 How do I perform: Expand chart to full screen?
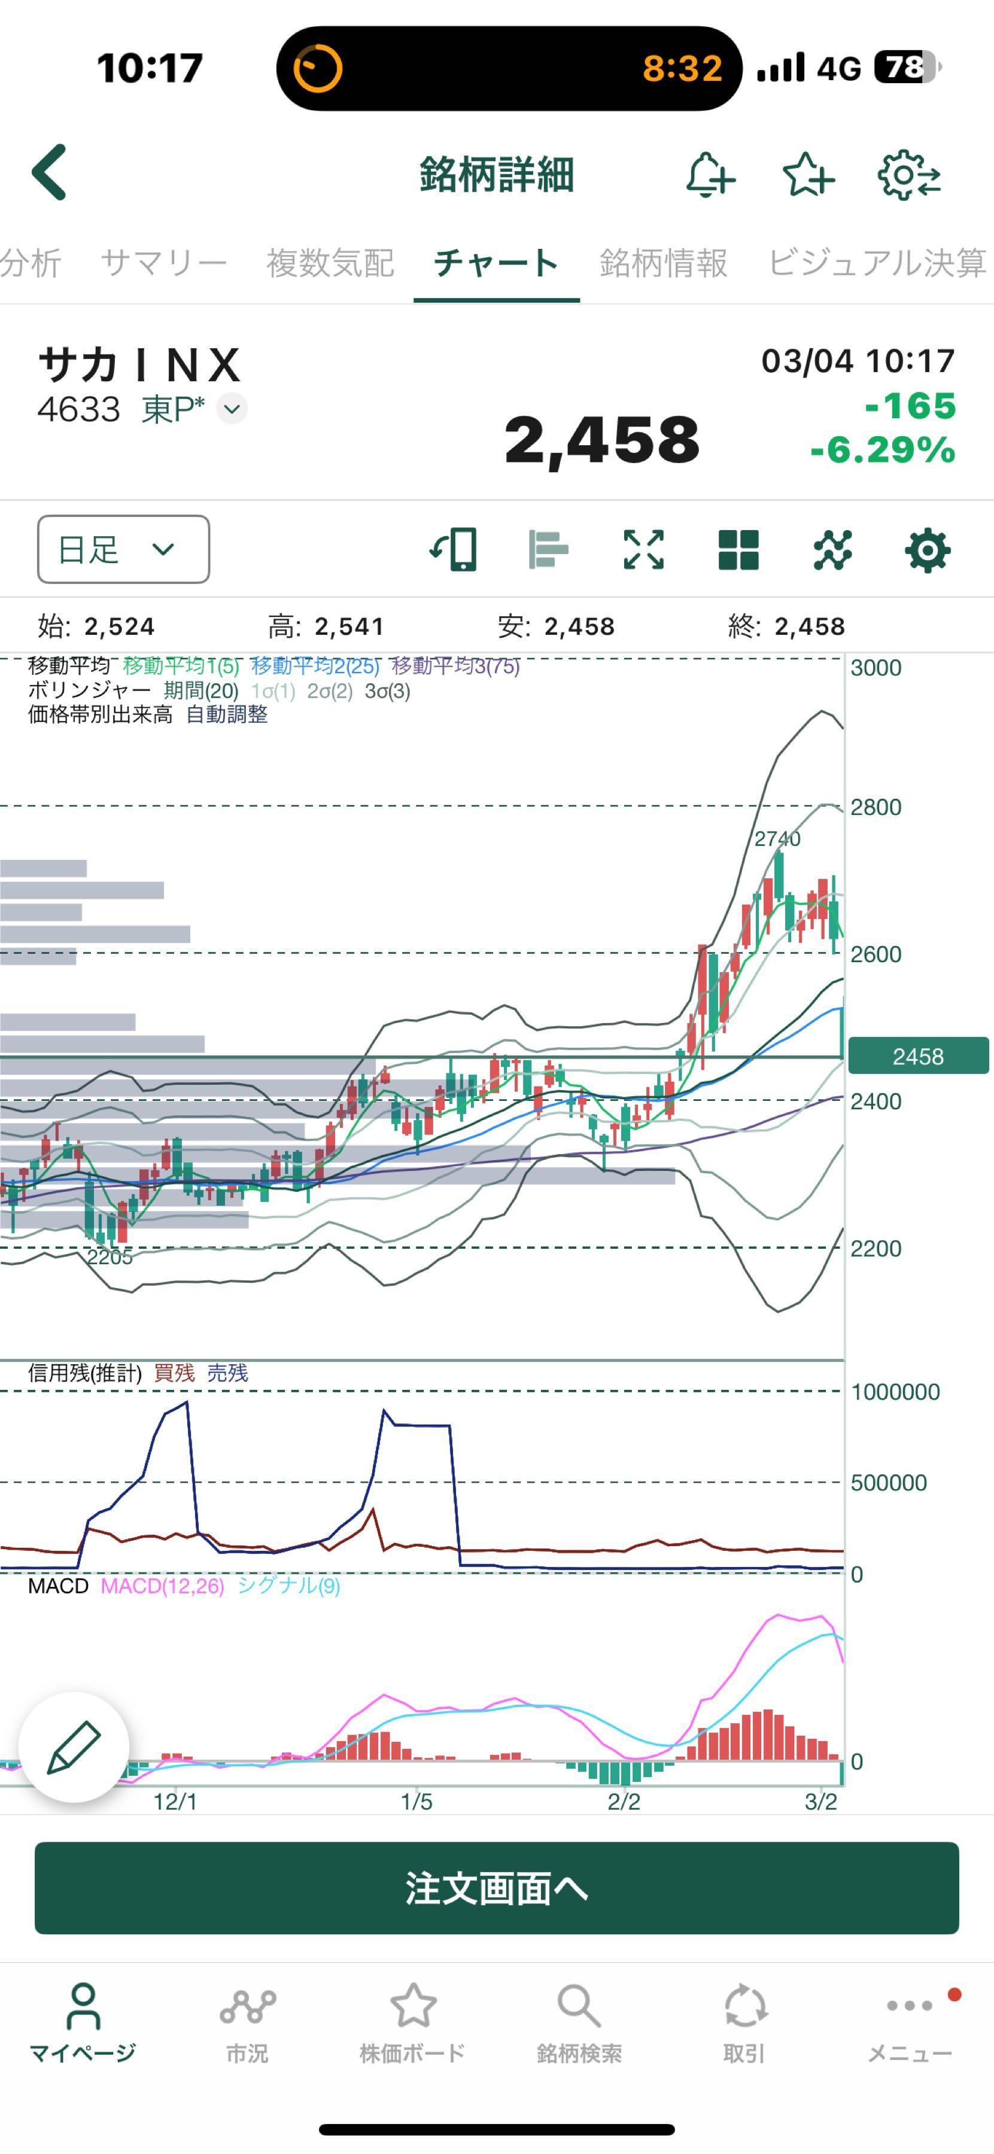[x=643, y=549]
